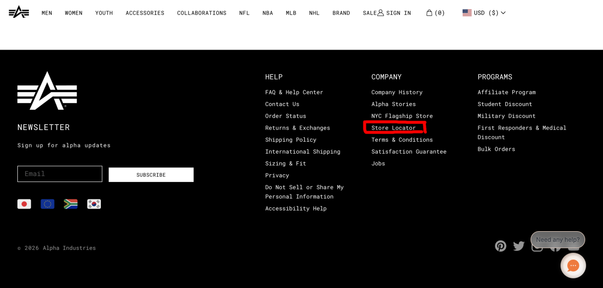Select the Japan flag store
603x288 pixels.
24,204
